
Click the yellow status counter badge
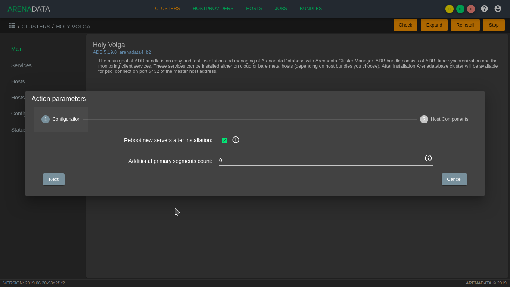tap(449, 9)
